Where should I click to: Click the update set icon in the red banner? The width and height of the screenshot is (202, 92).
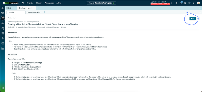(169, 4)
